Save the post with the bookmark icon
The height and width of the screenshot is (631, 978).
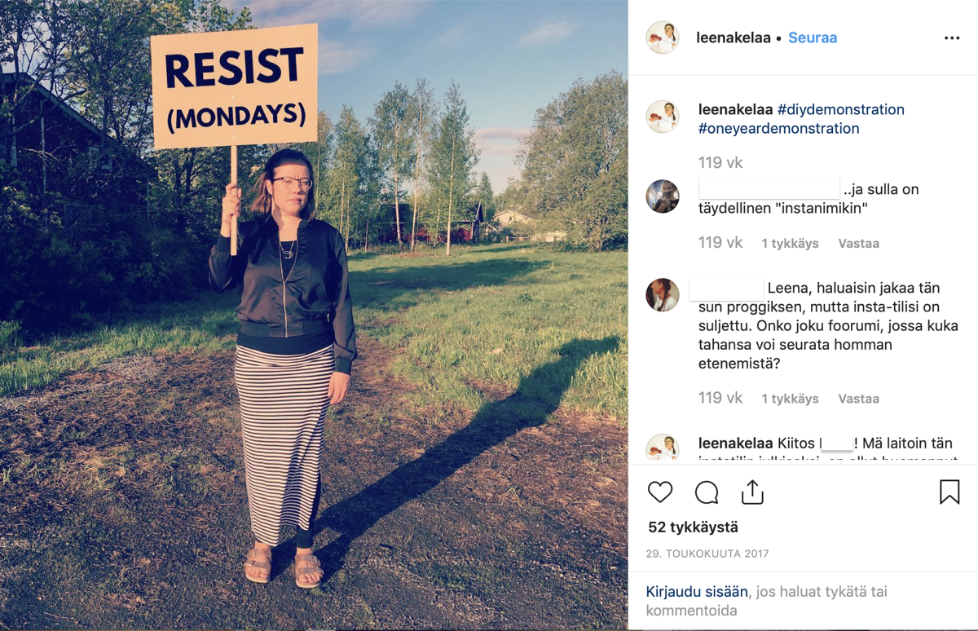click(949, 492)
